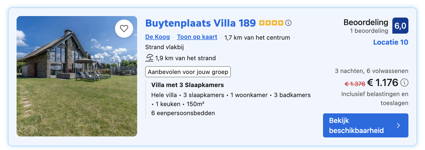Open the Locatie 10 rating link
The height and width of the screenshot is (150, 425).
(x=391, y=42)
